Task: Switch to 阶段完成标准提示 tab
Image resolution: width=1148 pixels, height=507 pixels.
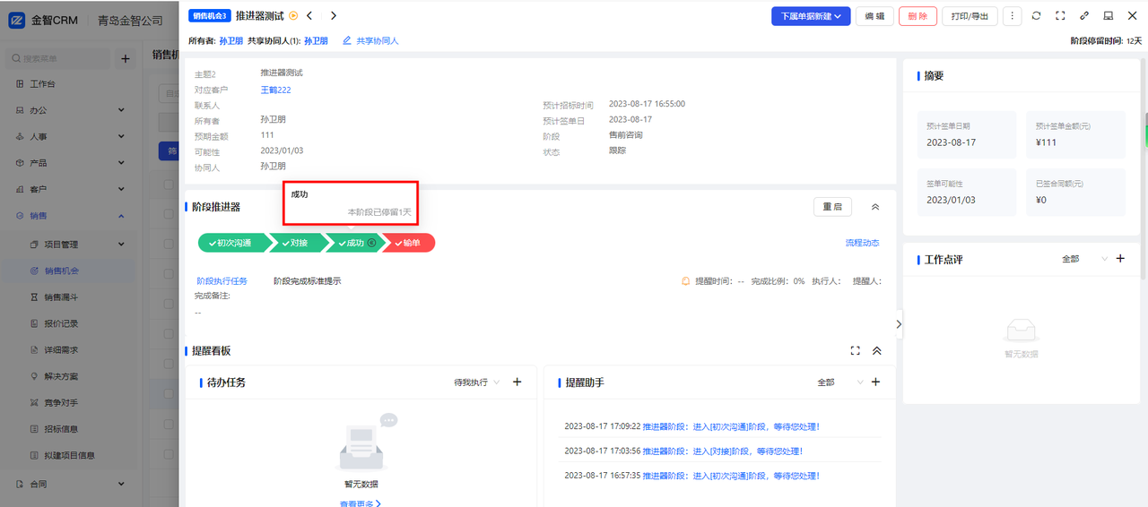Action: (307, 281)
